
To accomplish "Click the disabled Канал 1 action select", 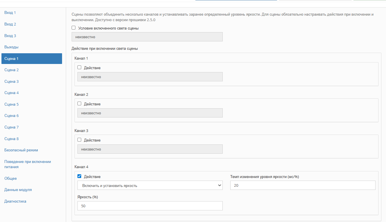I will 150,77.
